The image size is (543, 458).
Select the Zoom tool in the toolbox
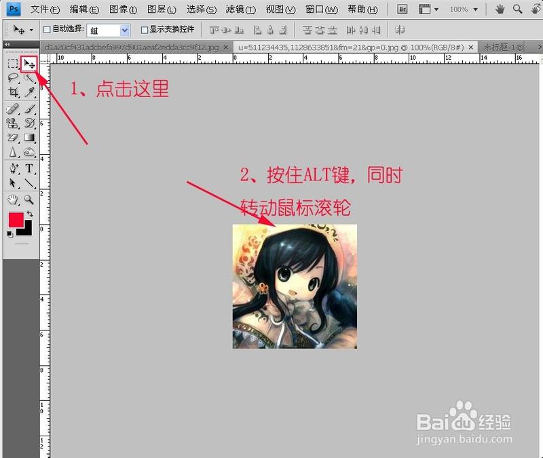(x=29, y=199)
